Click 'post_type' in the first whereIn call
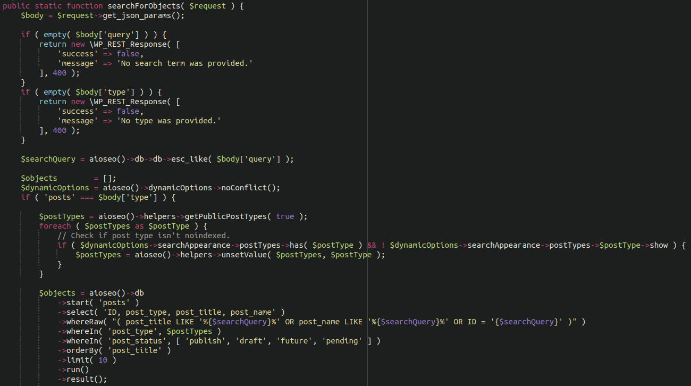 point(132,331)
